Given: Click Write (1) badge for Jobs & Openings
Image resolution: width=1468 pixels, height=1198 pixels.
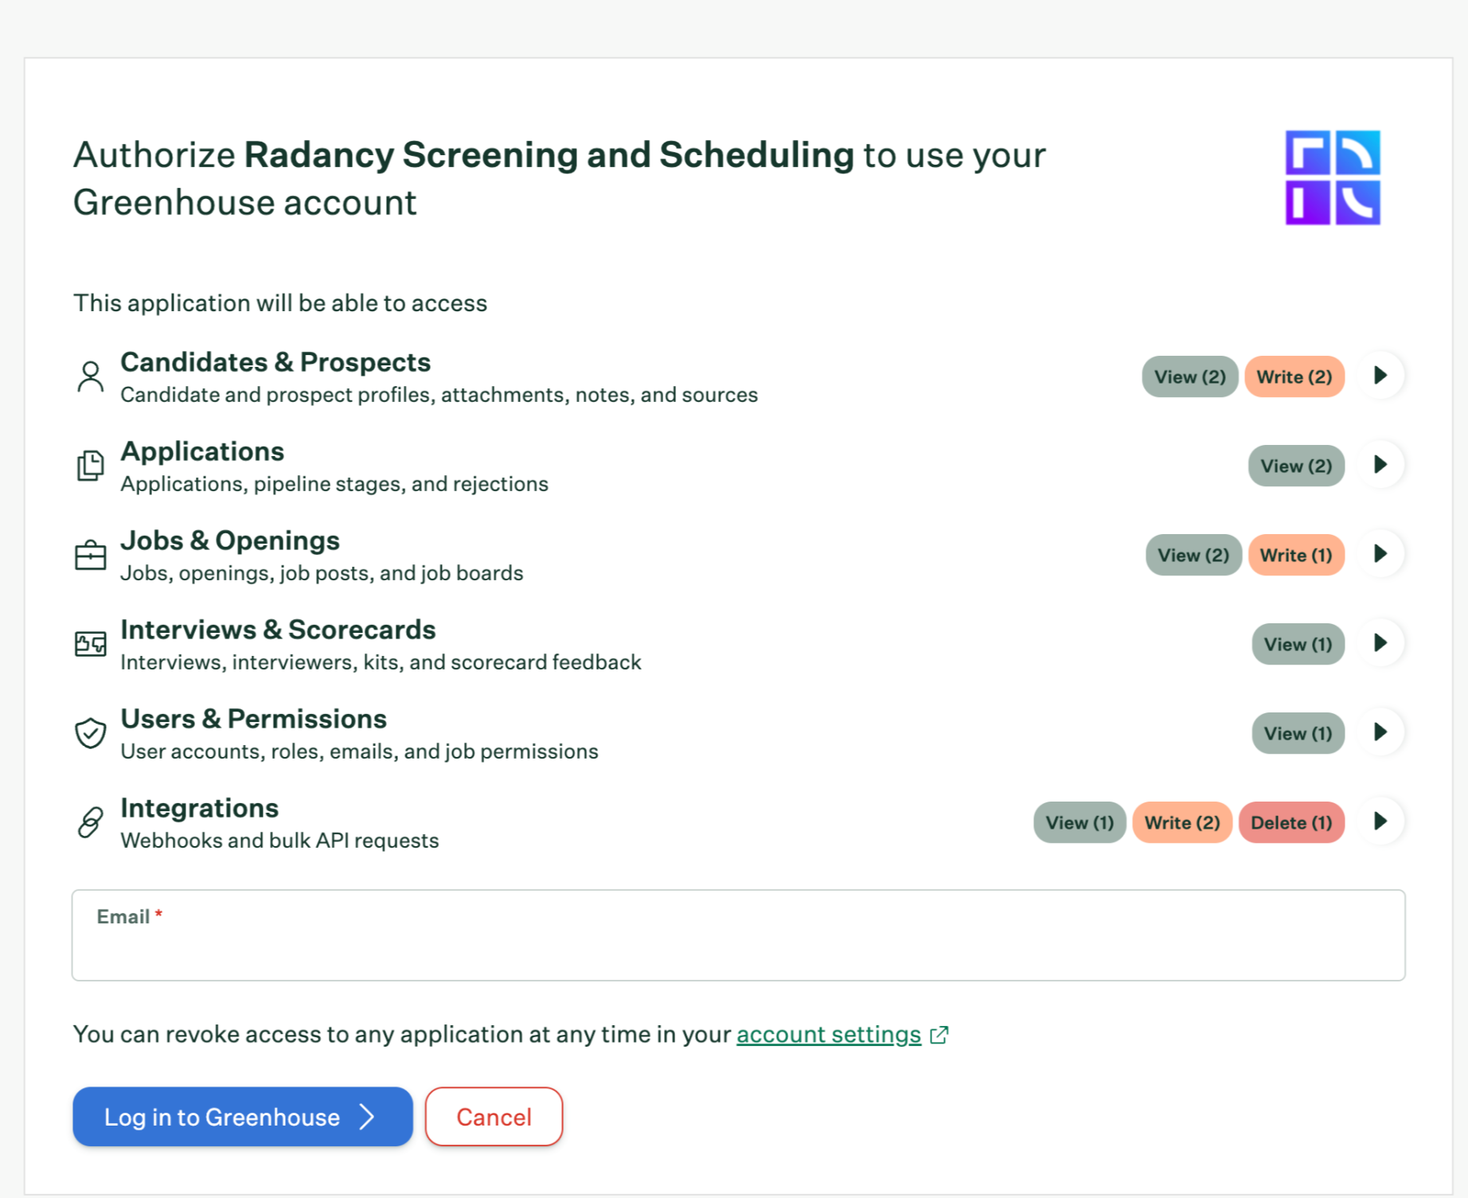Looking at the screenshot, I should point(1296,555).
